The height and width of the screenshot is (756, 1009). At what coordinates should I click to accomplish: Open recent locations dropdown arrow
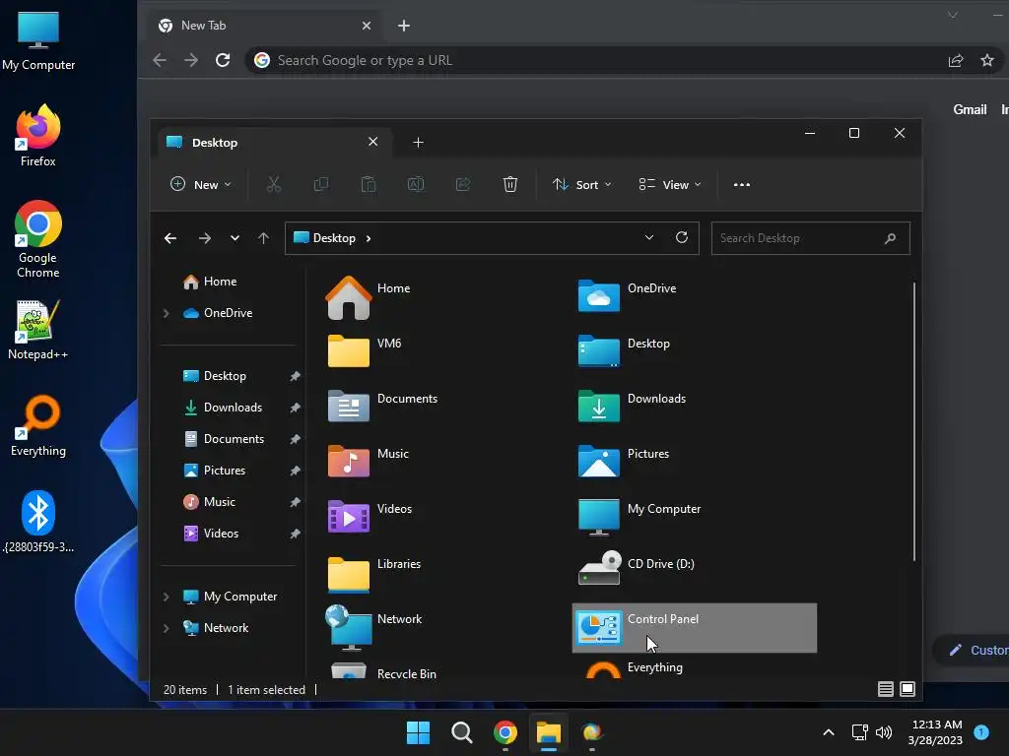click(x=235, y=238)
